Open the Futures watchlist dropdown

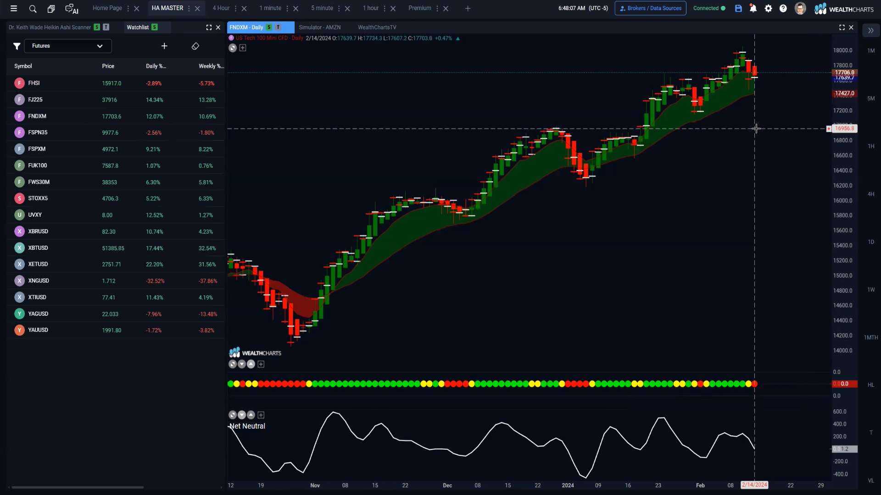68,46
